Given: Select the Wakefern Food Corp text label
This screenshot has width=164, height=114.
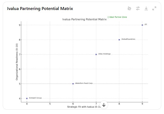Looking at the screenshot, I should (84, 83).
